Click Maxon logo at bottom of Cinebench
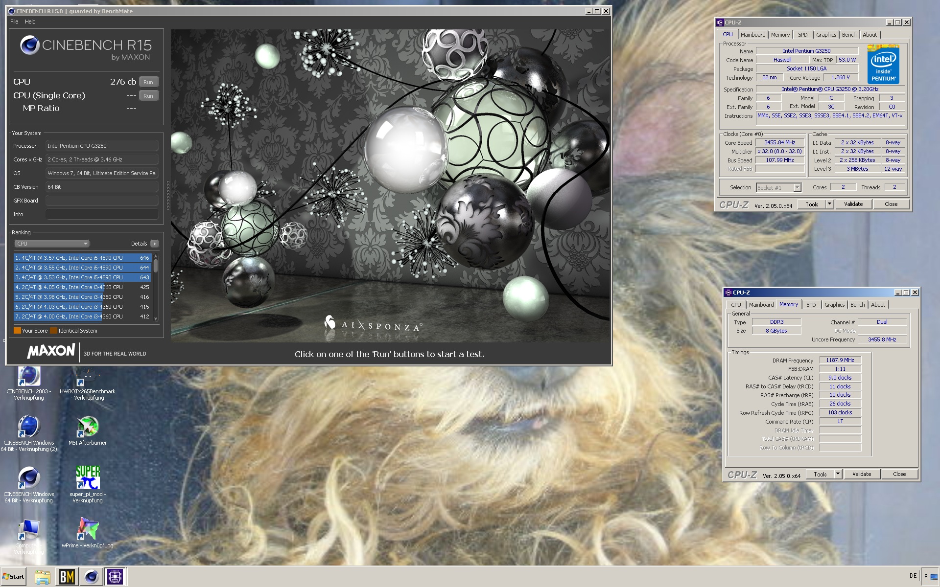Viewport: 940px width, 587px height. coord(51,351)
